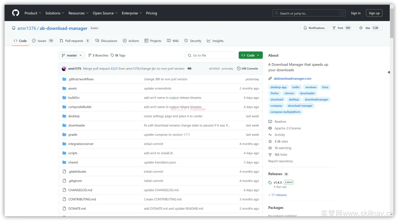Open the gradle folder icon

64,135
